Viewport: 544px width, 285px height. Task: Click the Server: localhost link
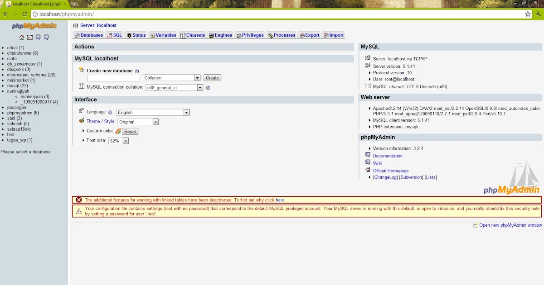point(98,25)
